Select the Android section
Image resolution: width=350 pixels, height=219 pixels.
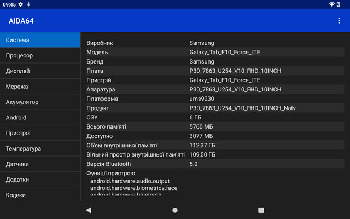coord(40,118)
